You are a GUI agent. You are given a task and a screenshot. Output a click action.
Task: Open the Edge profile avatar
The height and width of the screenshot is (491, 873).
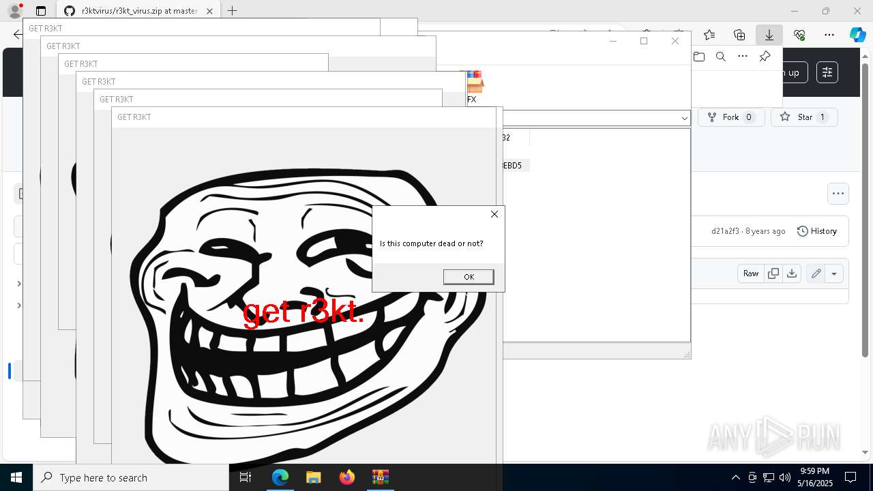pos(15,11)
